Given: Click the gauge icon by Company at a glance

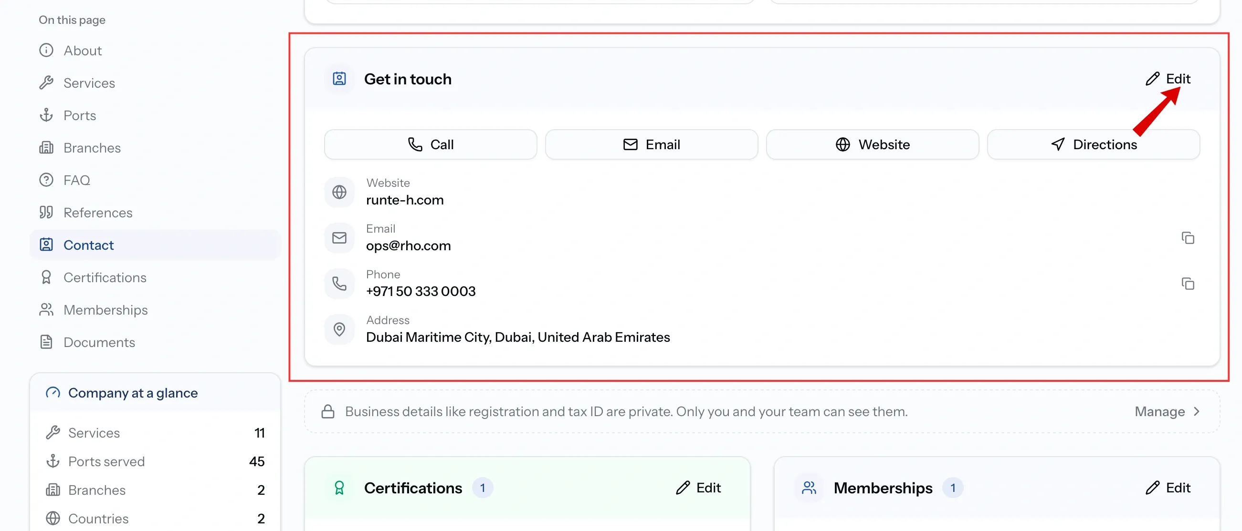Looking at the screenshot, I should click(x=53, y=393).
